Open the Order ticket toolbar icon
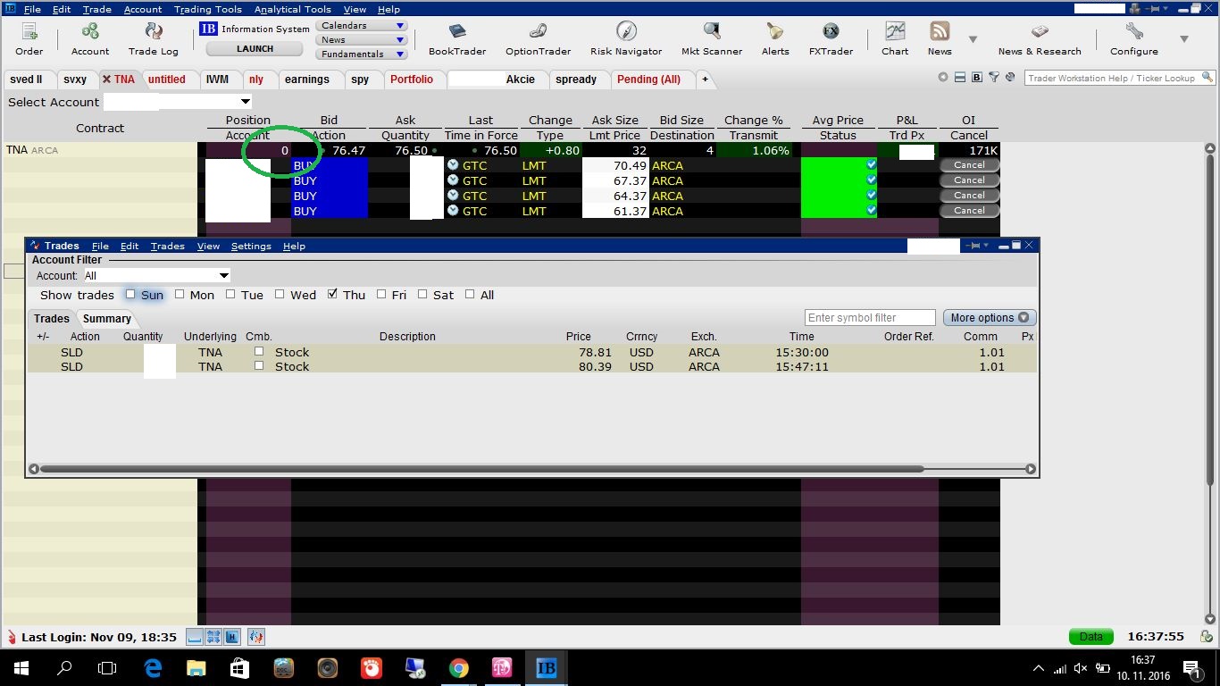The image size is (1220, 686). [x=29, y=39]
